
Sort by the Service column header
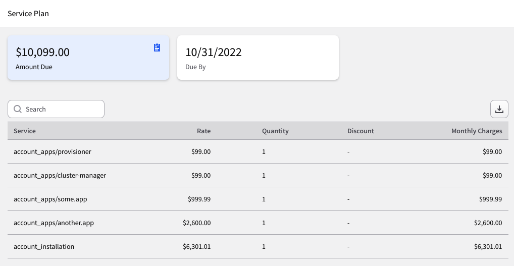[25, 131]
